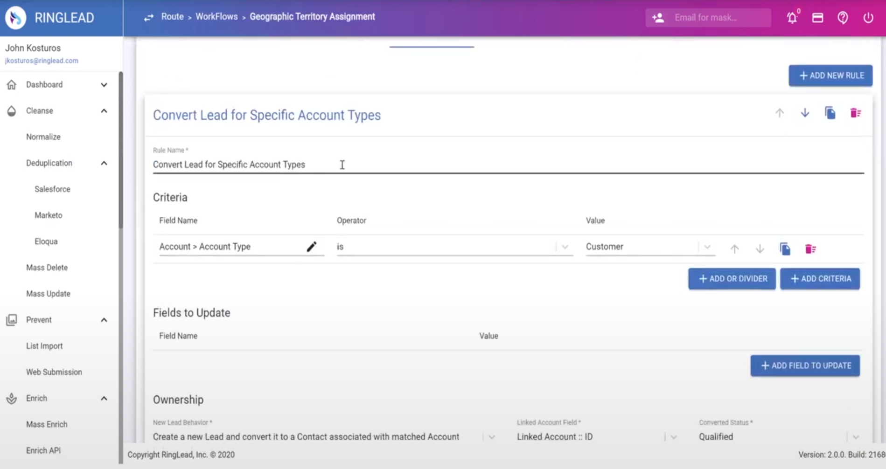The width and height of the screenshot is (886, 469).
Task: Click the notifications bell icon
Action: 792,18
